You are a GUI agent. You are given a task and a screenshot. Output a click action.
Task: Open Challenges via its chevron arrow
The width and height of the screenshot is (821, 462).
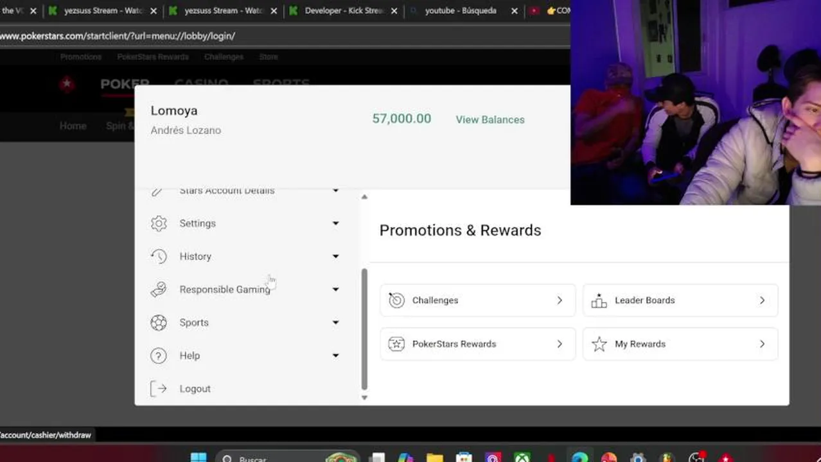(x=560, y=300)
